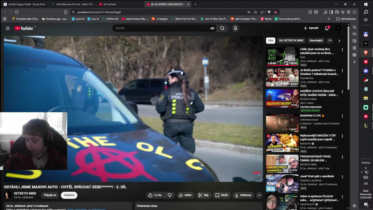Click the YouTube search magnifier button
The image size is (373, 210).
pyautogui.click(x=222, y=28)
